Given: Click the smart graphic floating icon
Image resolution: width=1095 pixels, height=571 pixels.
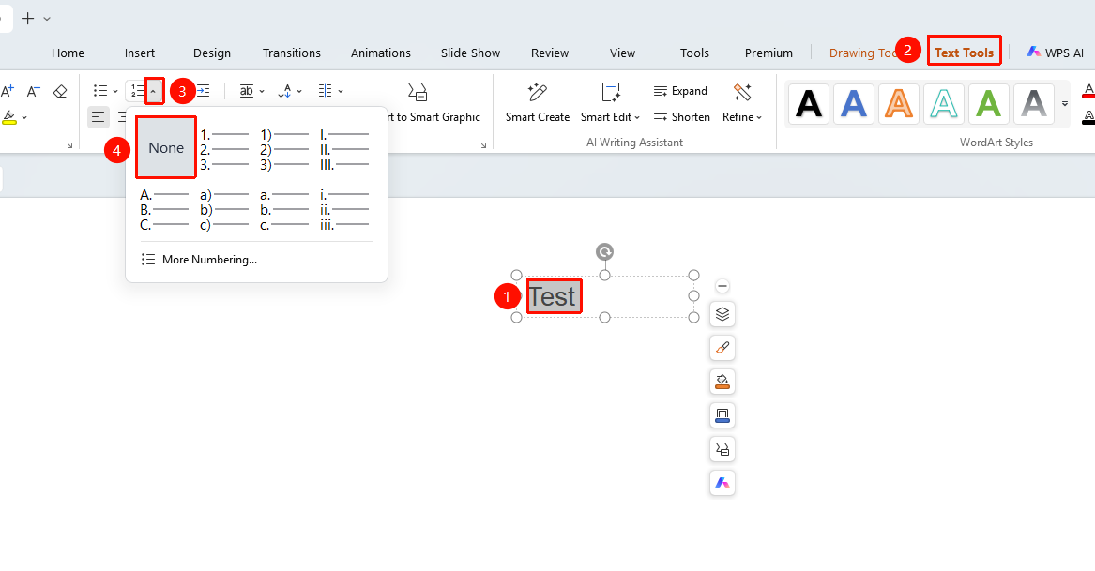Looking at the screenshot, I should click(722, 449).
